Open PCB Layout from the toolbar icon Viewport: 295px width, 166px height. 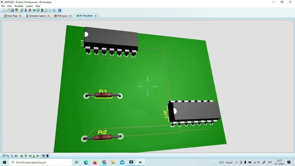[x=30, y=10]
